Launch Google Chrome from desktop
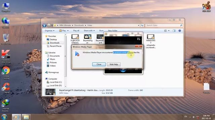Image resolution: width=215 pixels, height=120 pixels. click(6, 73)
